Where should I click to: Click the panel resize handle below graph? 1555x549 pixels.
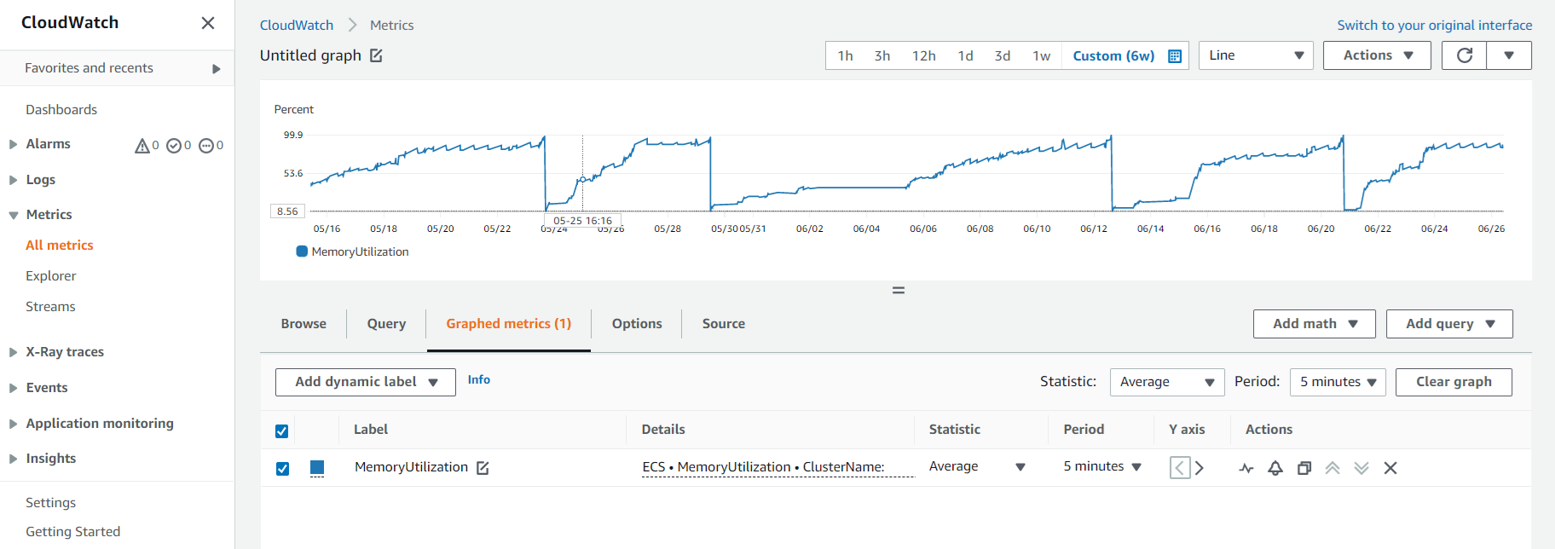(899, 291)
